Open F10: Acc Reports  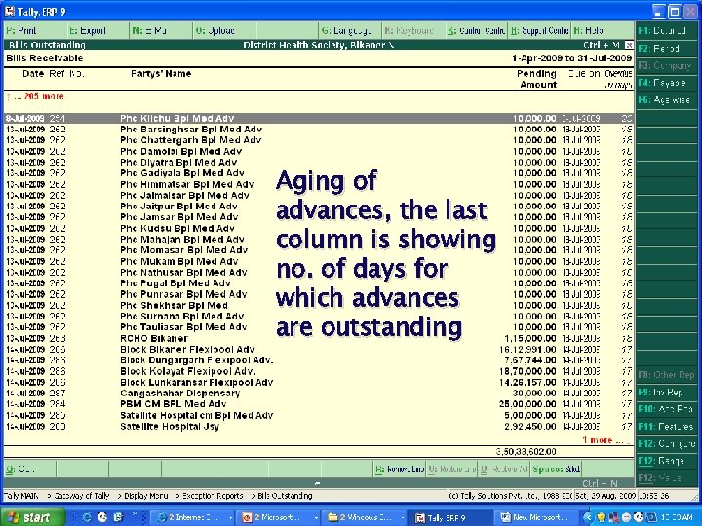click(x=666, y=409)
